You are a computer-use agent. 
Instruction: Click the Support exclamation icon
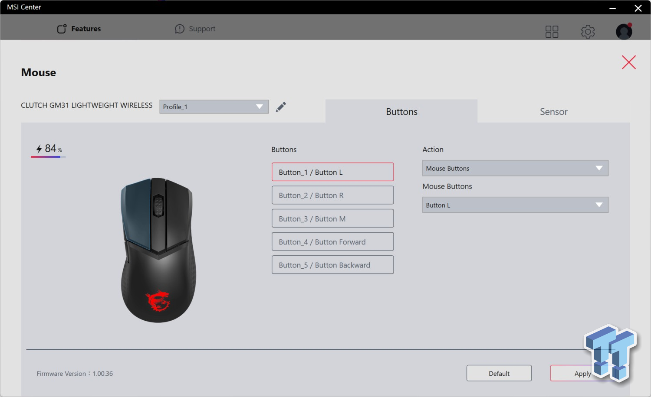(180, 29)
